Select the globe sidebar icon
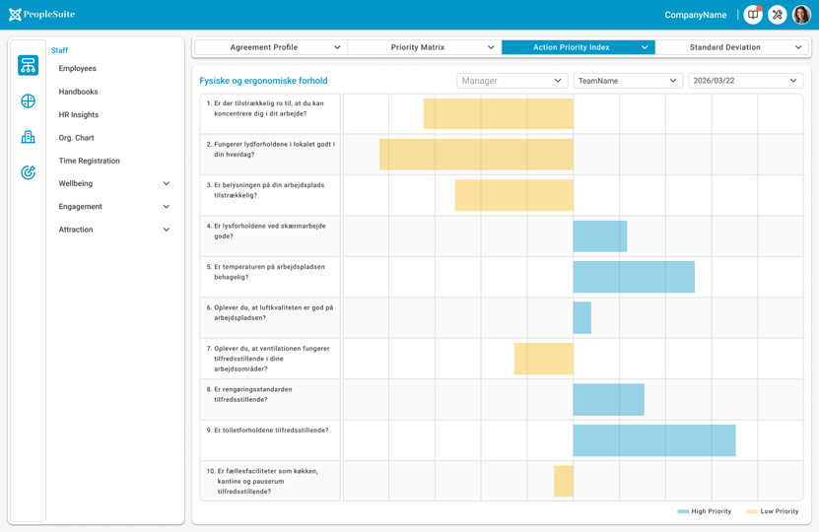Screen dimensions: 819x532 (x=29, y=100)
